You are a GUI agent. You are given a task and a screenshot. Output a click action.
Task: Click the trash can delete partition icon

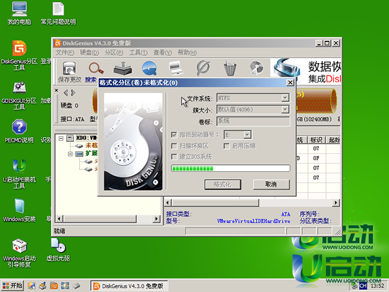tap(230, 68)
